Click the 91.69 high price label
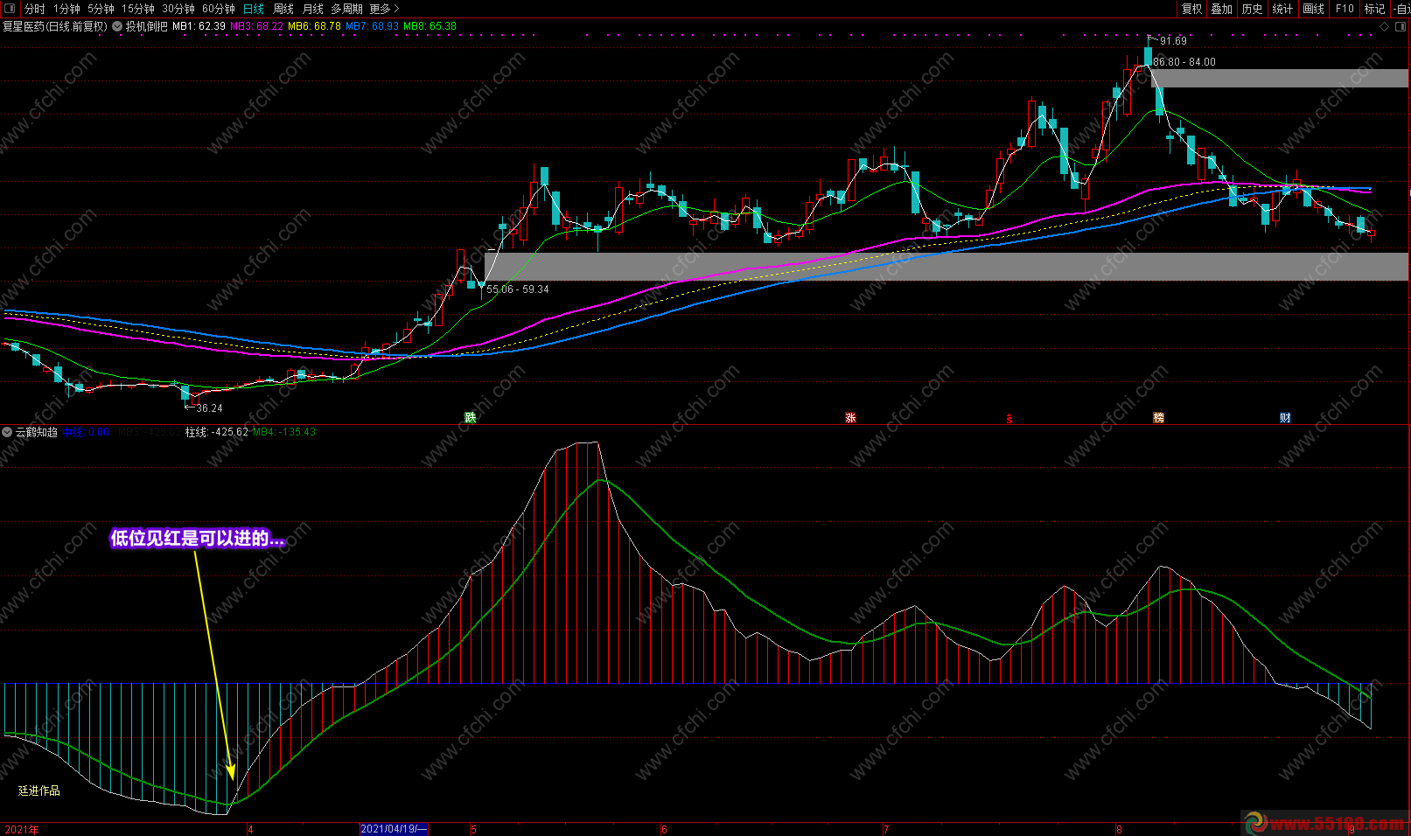 coord(1173,41)
